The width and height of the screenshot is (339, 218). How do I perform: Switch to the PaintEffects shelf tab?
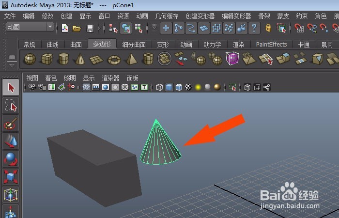[271, 45]
